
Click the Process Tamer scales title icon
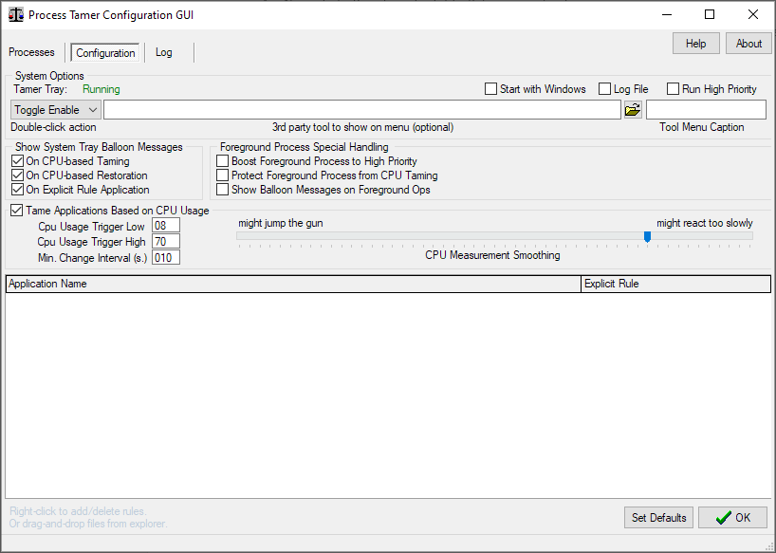[x=15, y=14]
